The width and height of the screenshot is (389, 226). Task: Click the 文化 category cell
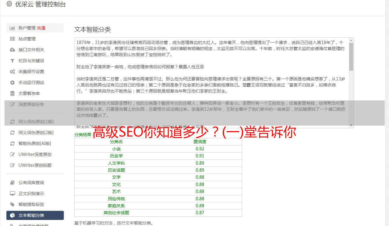point(116,184)
